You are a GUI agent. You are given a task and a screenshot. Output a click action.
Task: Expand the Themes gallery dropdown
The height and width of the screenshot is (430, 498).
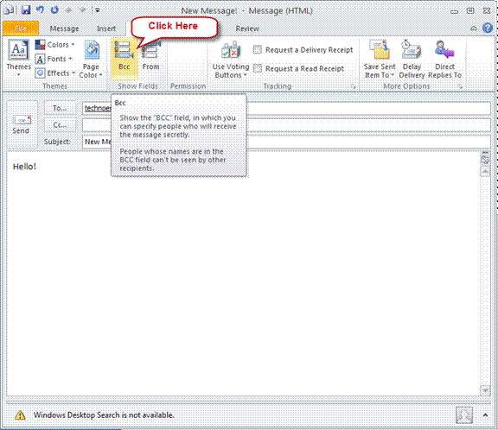(19, 60)
